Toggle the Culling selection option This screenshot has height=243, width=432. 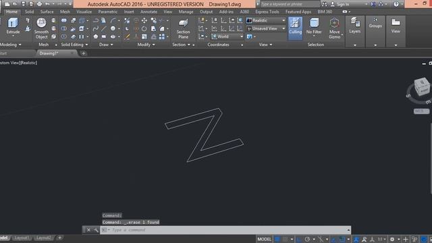click(x=295, y=28)
